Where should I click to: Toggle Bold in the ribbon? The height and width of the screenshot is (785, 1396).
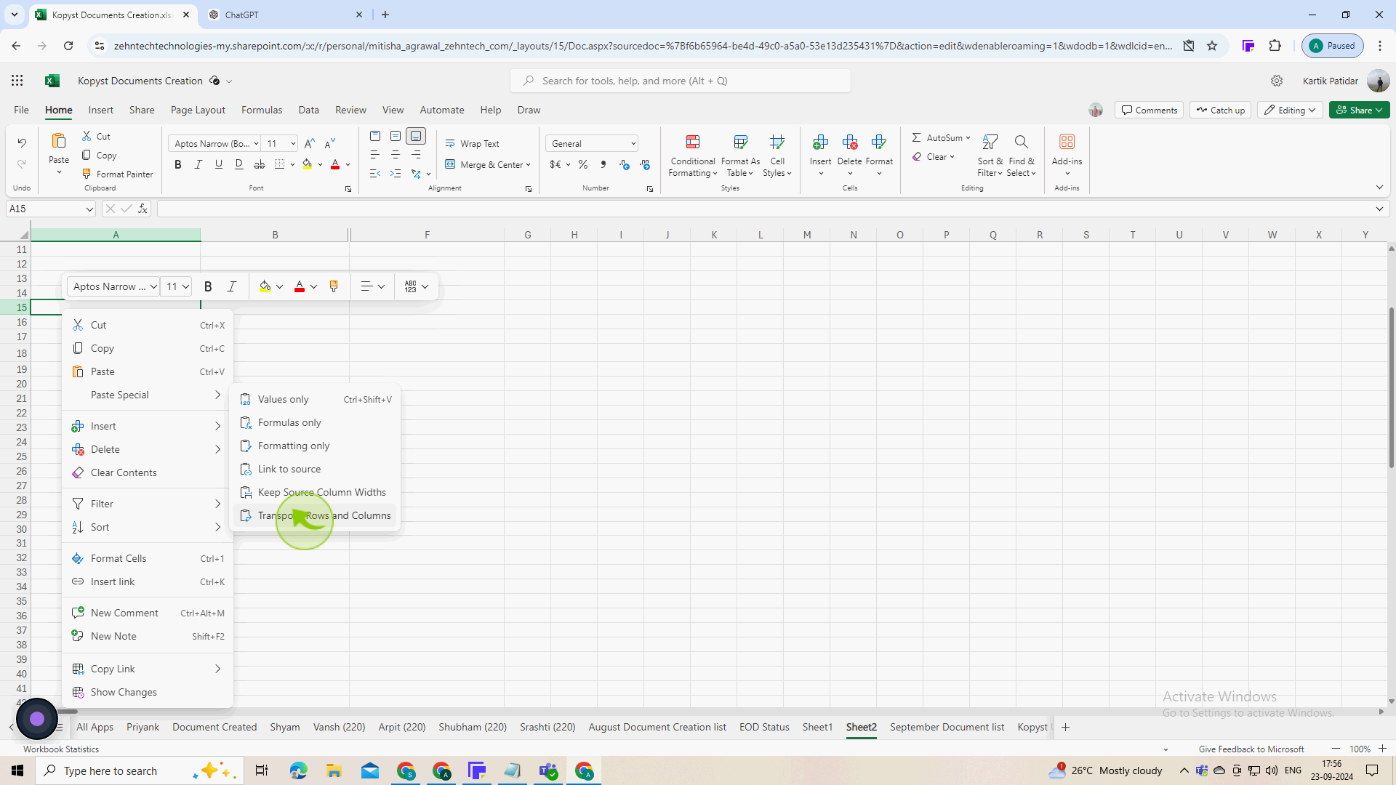click(x=178, y=164)
